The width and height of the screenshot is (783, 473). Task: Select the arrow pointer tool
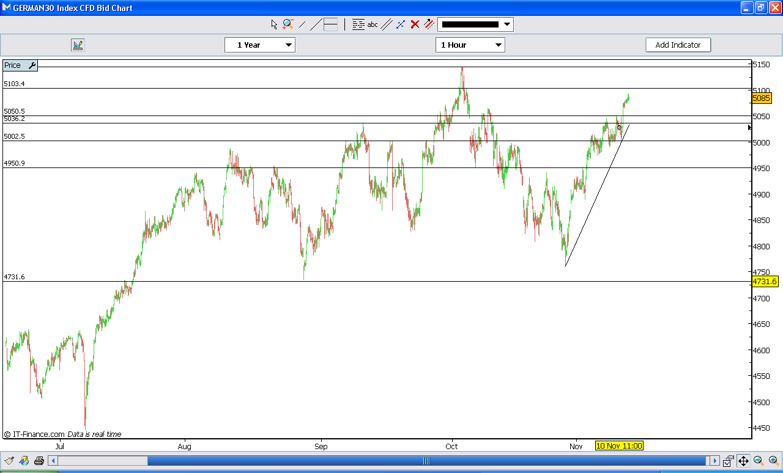tap(274, 24)
